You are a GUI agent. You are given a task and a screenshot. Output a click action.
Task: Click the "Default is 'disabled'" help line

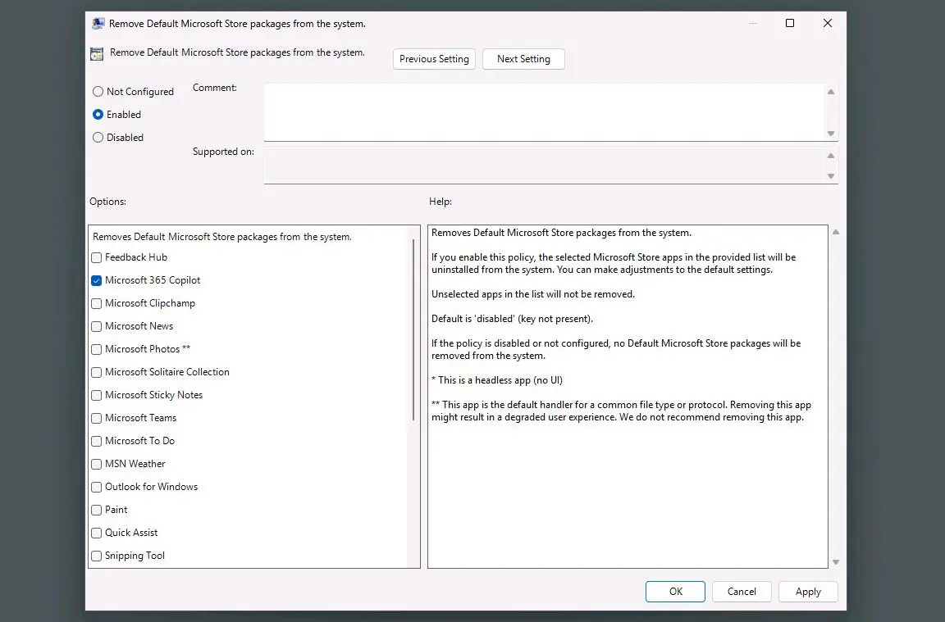pos(512,319)
